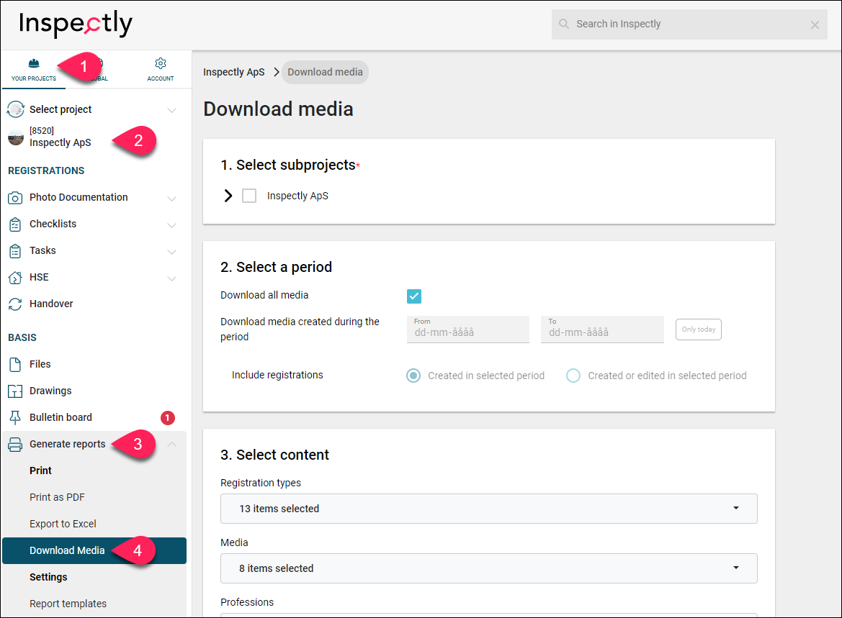Click Inspectly ApS breadcrumb link
Viewport: 842px width, 618px height.
[x=233, y=72]
